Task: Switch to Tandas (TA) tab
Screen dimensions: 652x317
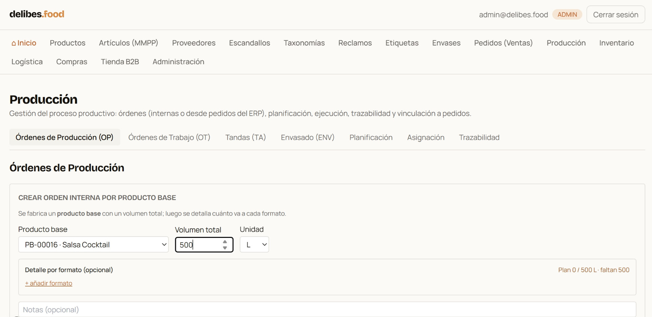Action: click(246, 137)
